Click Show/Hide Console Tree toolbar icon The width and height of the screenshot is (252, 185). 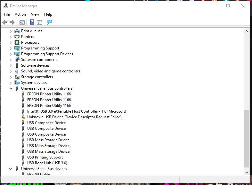click(22, 22)
